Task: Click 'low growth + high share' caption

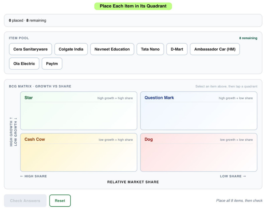Action: [116, 140]
